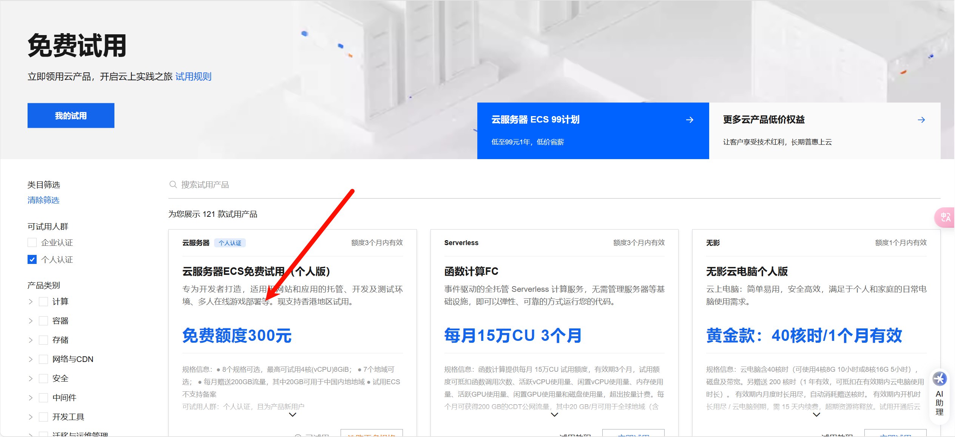
Task: Open the 试用规则 link
Action: click(x=193, y=77)
